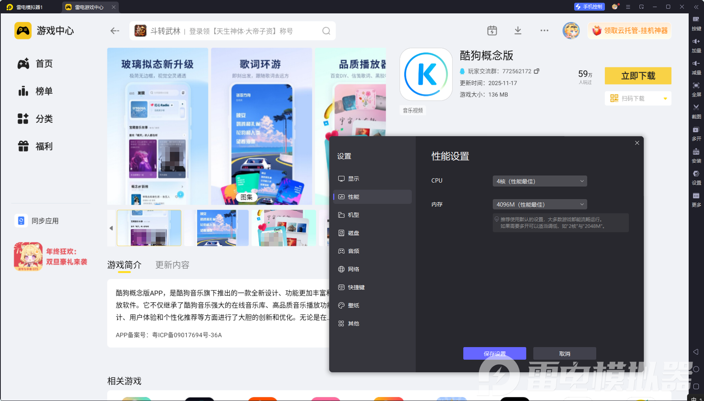Switch to the 更新内容 tab

click(172, 265)
